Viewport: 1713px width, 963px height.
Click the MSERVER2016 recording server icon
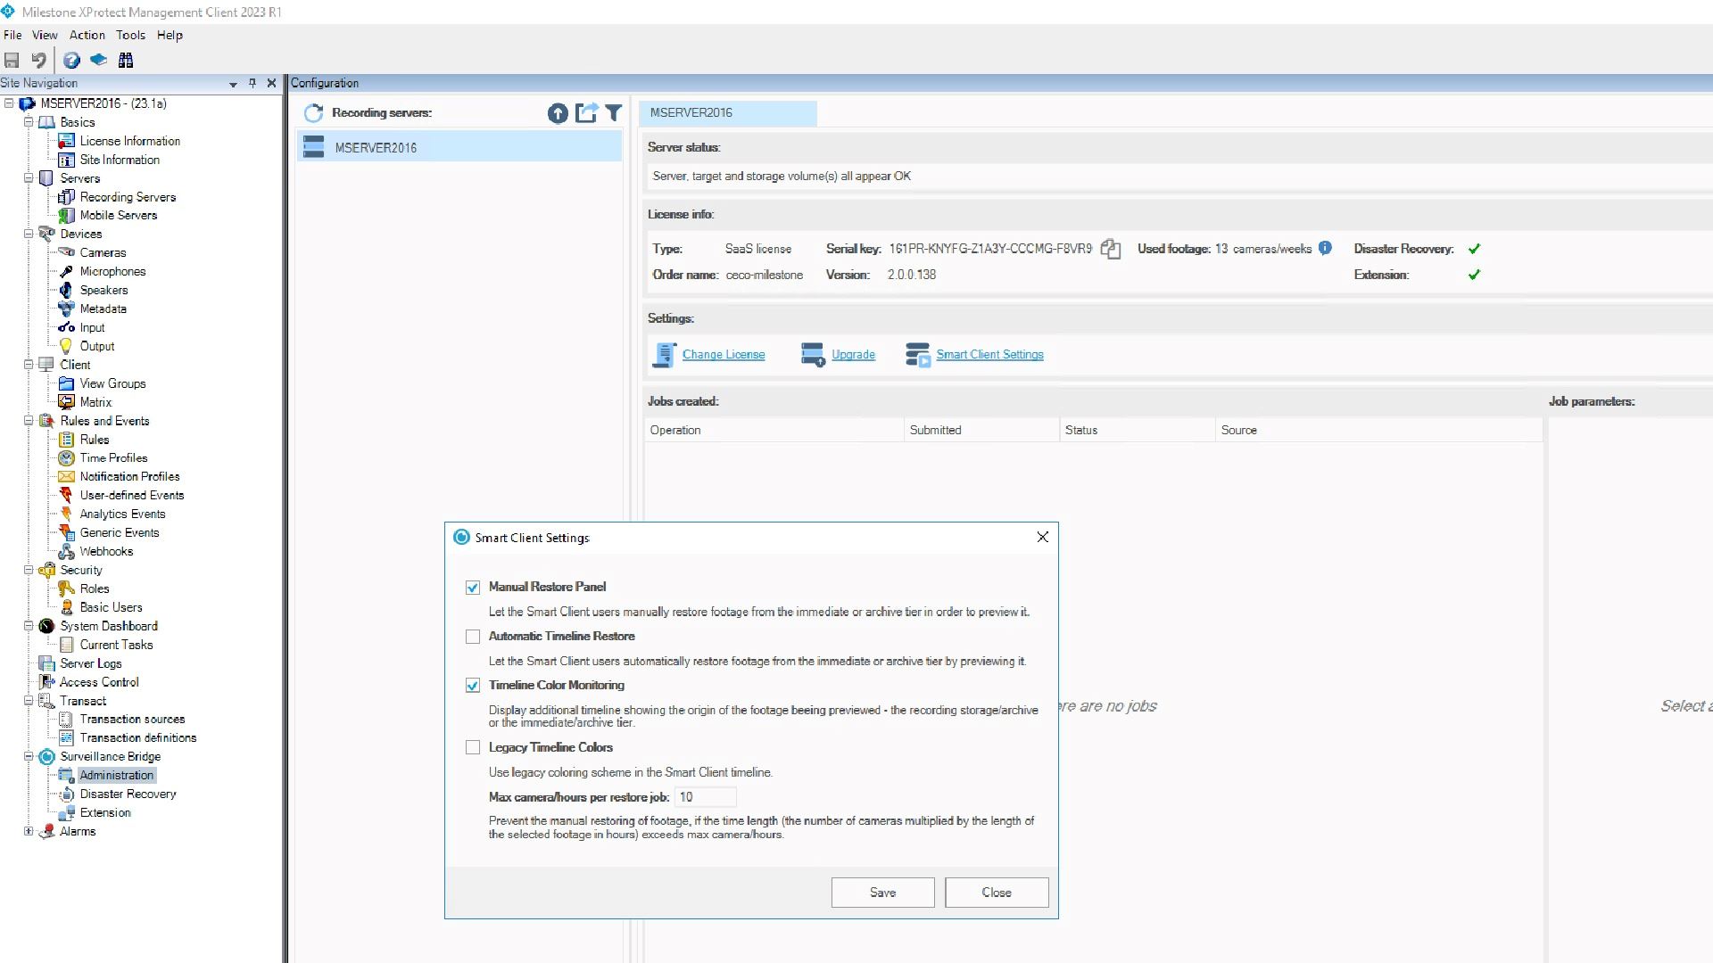click(x=313, y=147)
